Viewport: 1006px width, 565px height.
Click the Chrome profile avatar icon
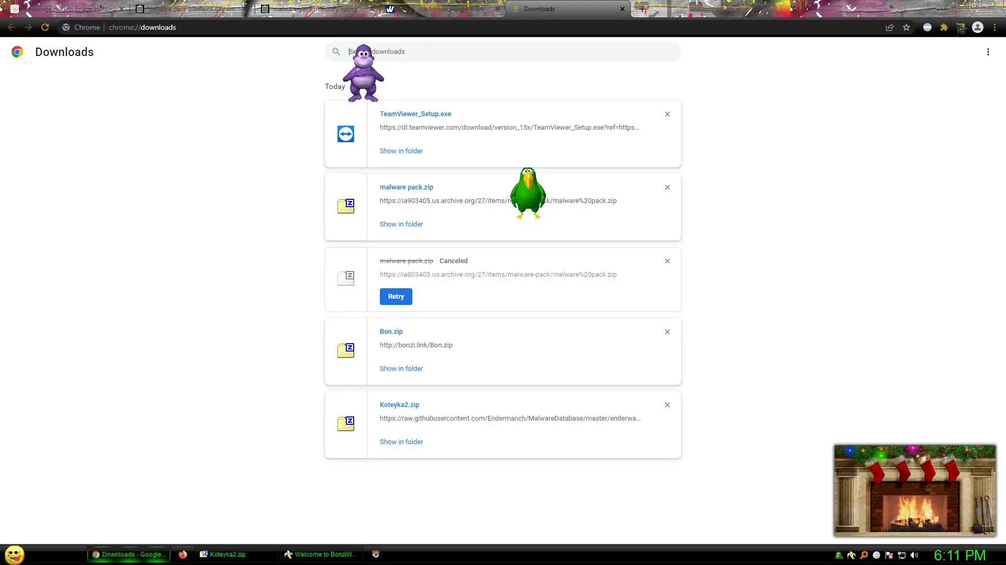tap(977, 27)
